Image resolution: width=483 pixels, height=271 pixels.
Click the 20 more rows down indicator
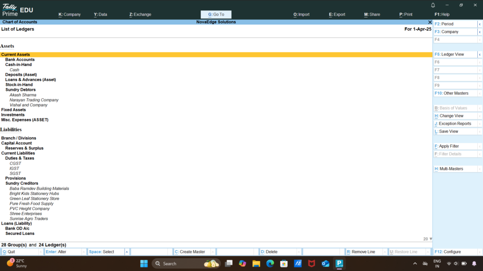click(x=427, y=239)
